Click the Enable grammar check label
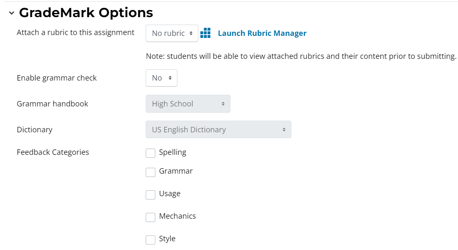458x250 pixels. 57,78
